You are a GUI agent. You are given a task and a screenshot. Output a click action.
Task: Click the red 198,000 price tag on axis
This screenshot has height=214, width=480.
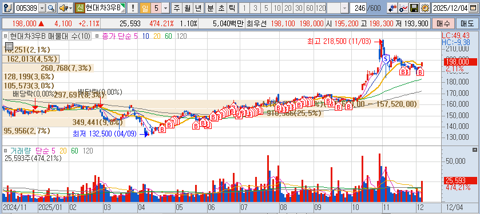[x=461, y=62]
